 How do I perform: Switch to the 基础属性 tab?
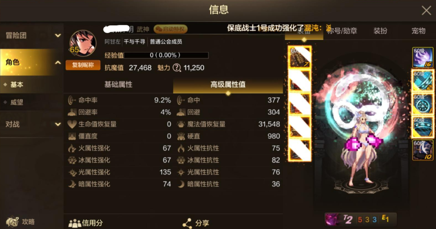(119, 84)
